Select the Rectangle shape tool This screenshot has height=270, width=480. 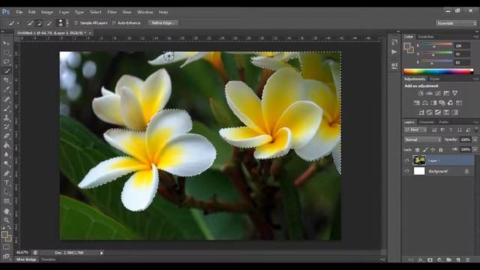tap(6, 202)
